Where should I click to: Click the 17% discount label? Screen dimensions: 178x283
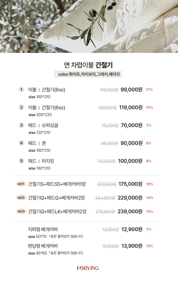coord(149,90)
